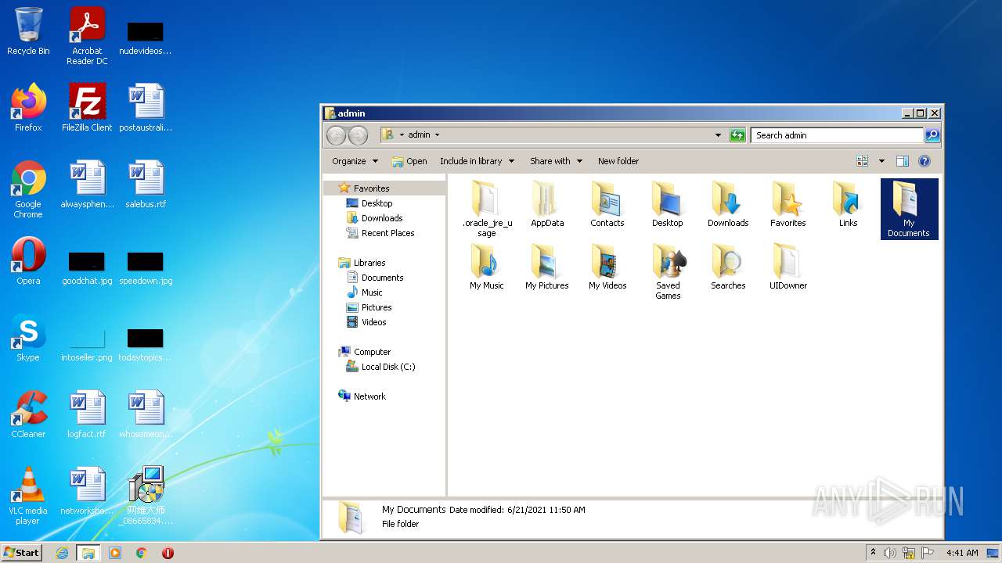
Task: Select the Skype desktop shortcut
Action: (28, 338)
